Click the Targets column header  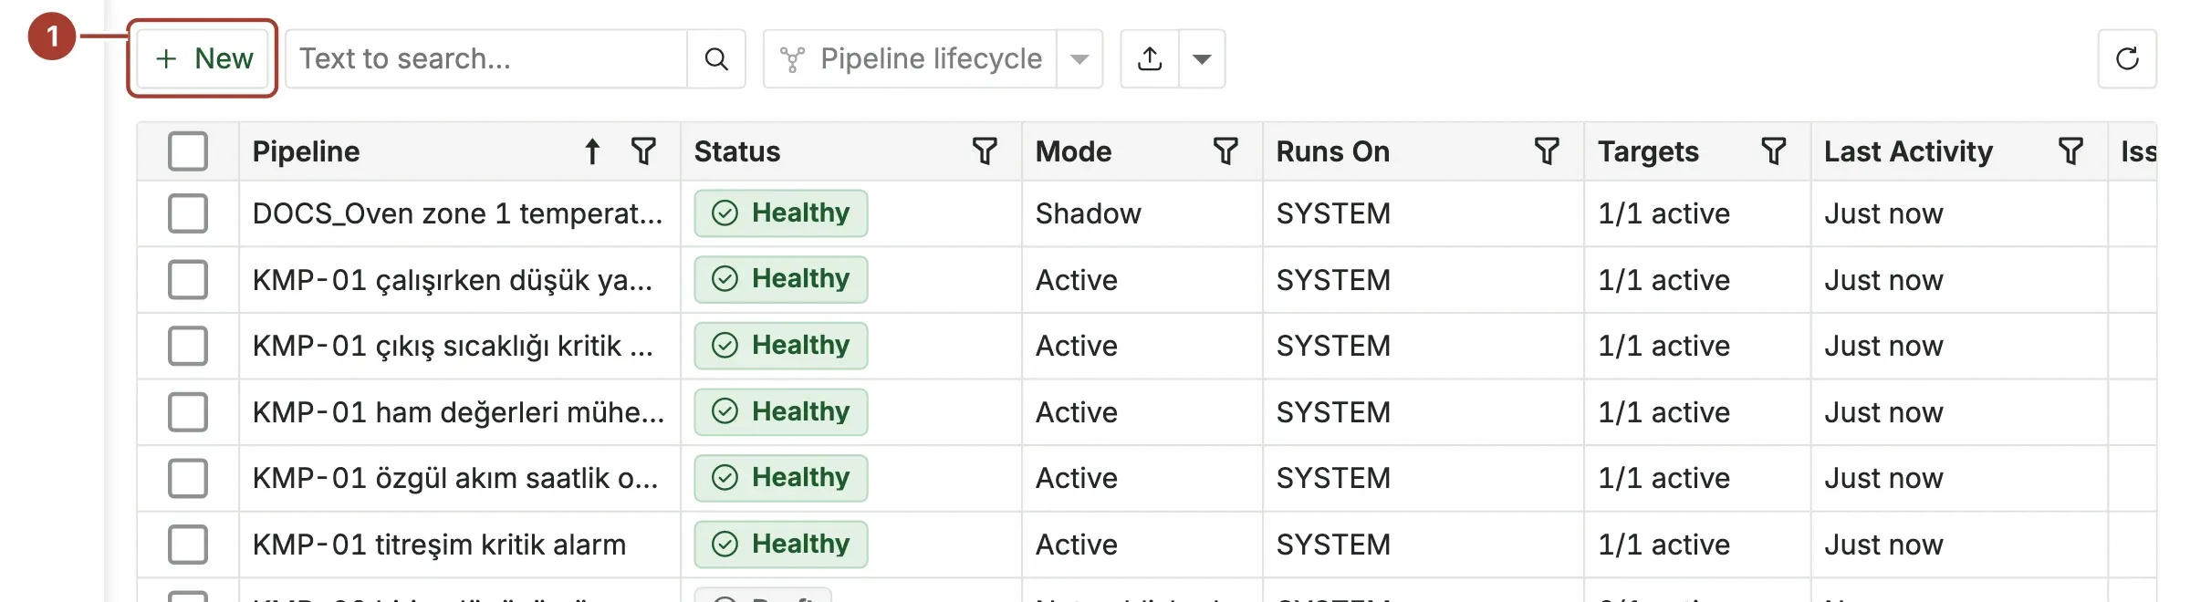tap(1648, 151)
